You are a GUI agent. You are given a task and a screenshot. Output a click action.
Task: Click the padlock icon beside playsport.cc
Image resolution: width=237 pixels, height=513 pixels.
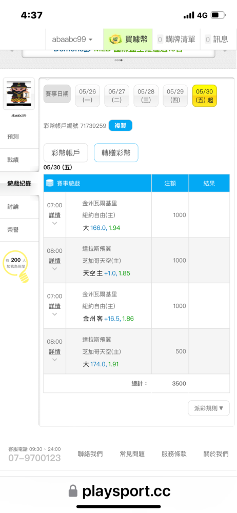[x=73, y=491]
